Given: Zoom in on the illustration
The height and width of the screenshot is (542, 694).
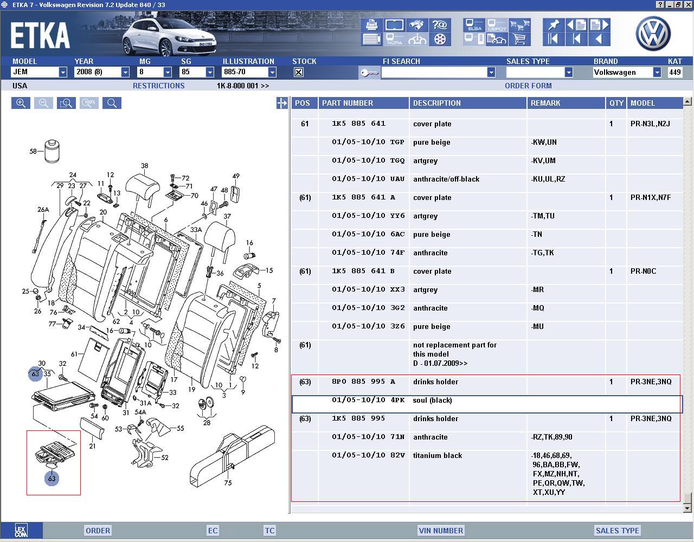Looking at the screenshot, I should click(x=21, y=103).
